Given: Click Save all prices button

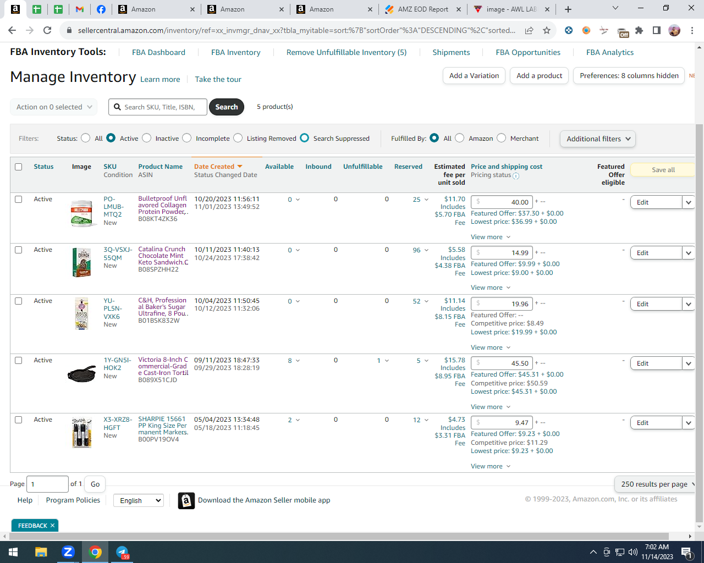Looking at the screenshot, I should point(663,170).
